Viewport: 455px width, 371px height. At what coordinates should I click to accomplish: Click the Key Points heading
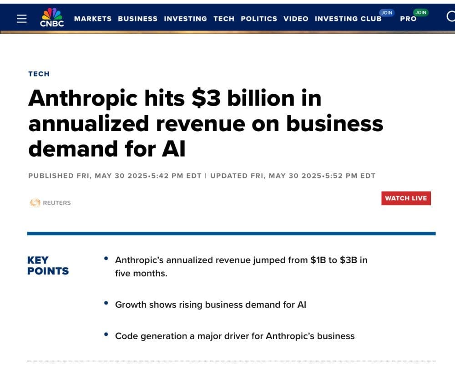click(48, 265)
